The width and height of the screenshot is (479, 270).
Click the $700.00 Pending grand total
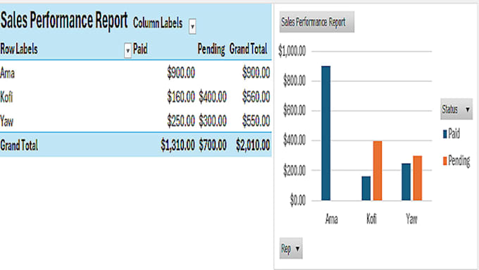(213, 145)
